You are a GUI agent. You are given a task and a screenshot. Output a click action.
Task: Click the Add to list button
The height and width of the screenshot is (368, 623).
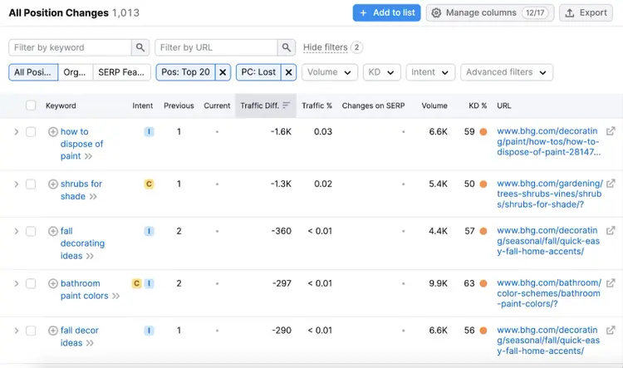coord(386,12)
